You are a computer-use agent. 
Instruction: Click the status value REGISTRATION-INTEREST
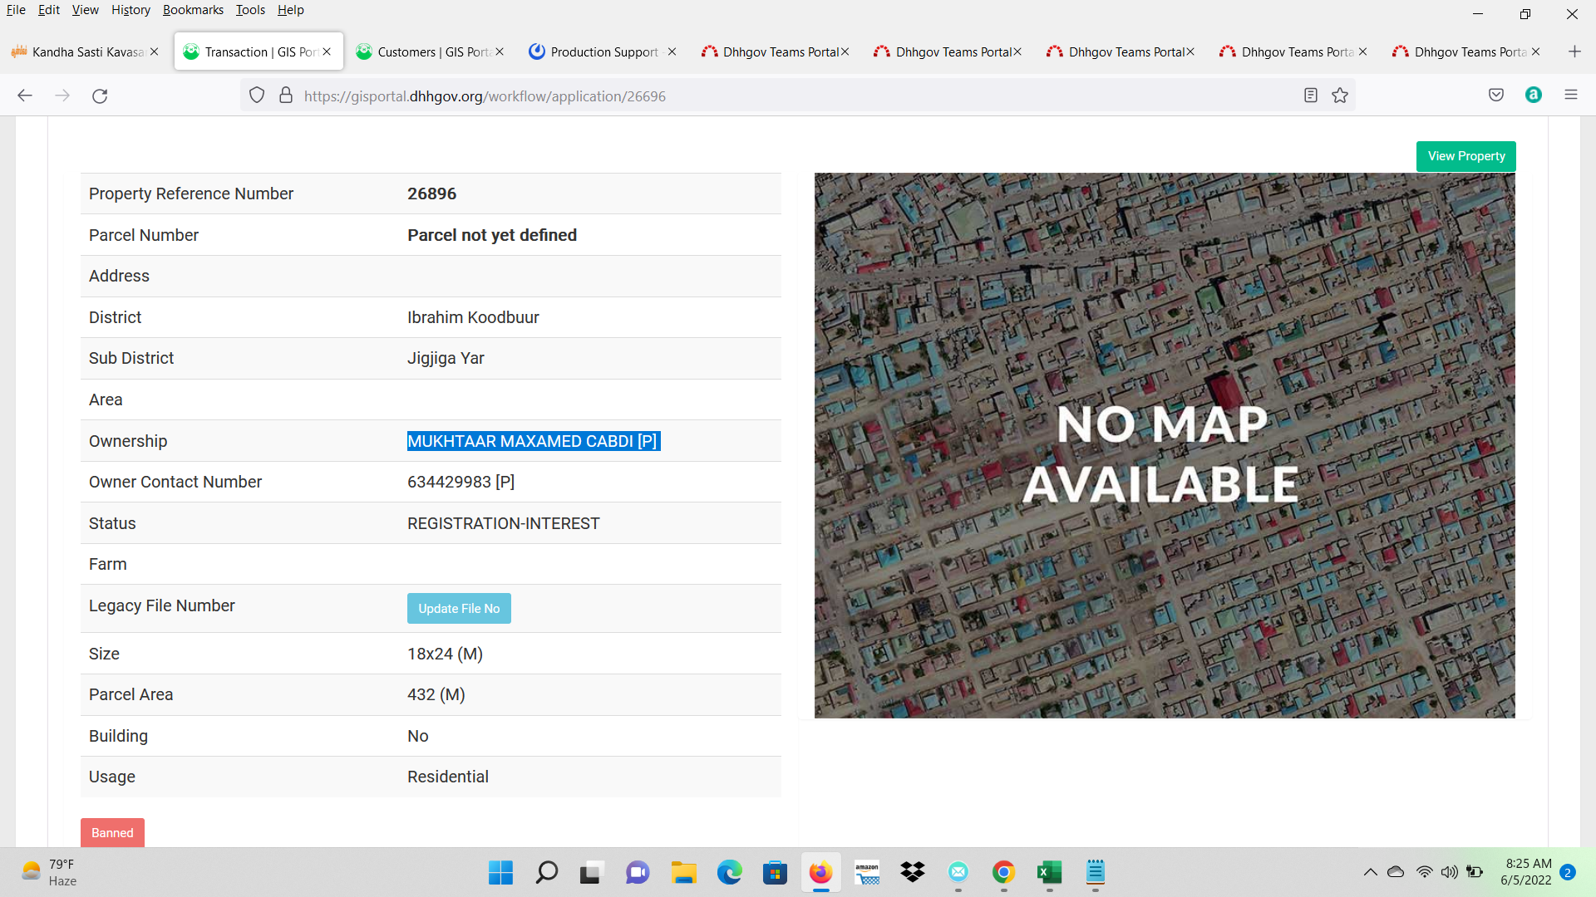503,523
